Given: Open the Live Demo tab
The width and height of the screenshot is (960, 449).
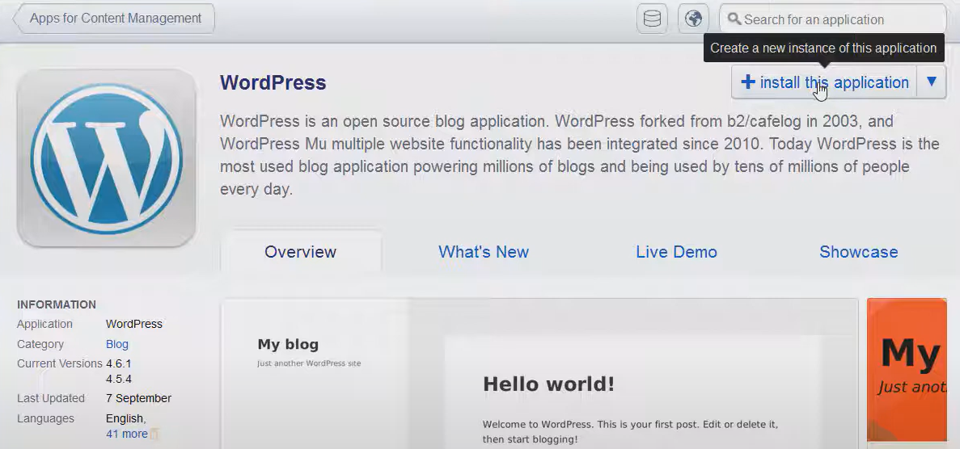Looking at the screenshot, I should (677, 252).
